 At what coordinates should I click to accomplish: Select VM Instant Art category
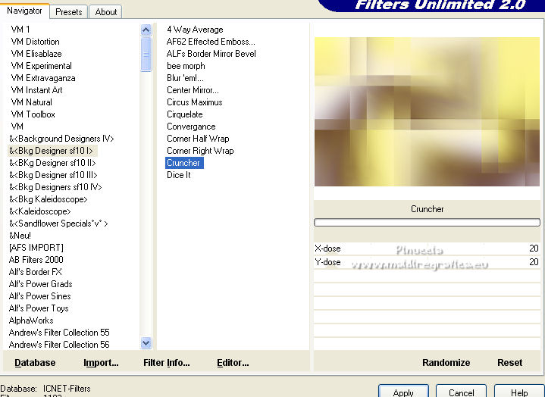(x=36, y=90)
